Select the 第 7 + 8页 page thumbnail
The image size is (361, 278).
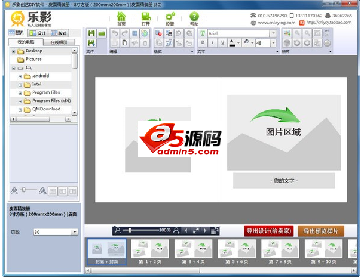click(x=280, y=252)
